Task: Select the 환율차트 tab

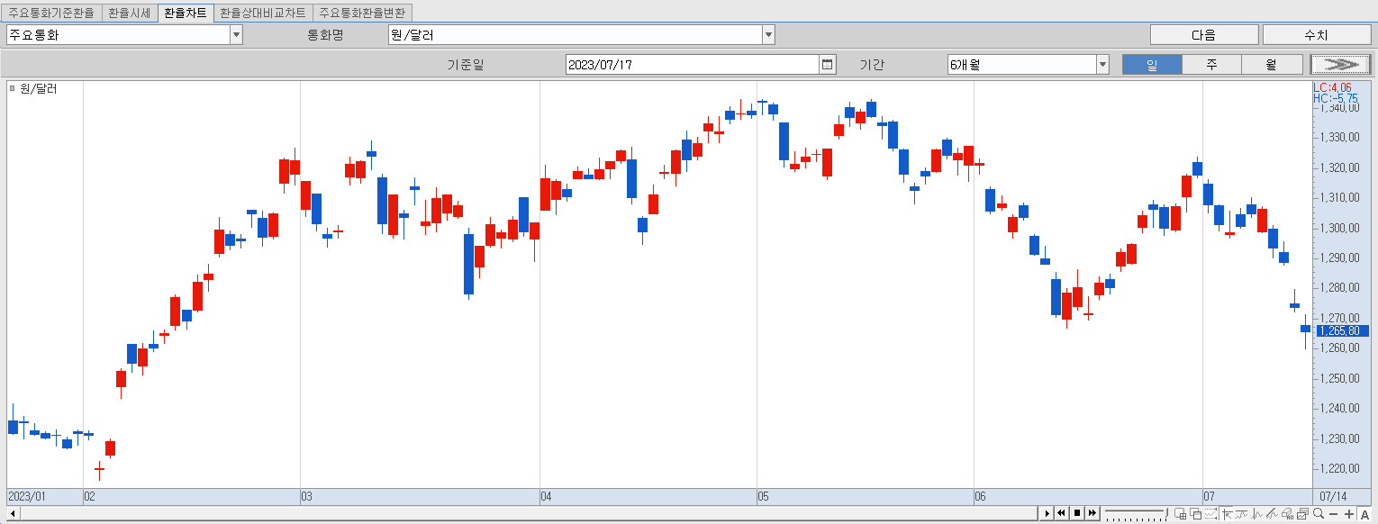Action: (x=185, y=13)
